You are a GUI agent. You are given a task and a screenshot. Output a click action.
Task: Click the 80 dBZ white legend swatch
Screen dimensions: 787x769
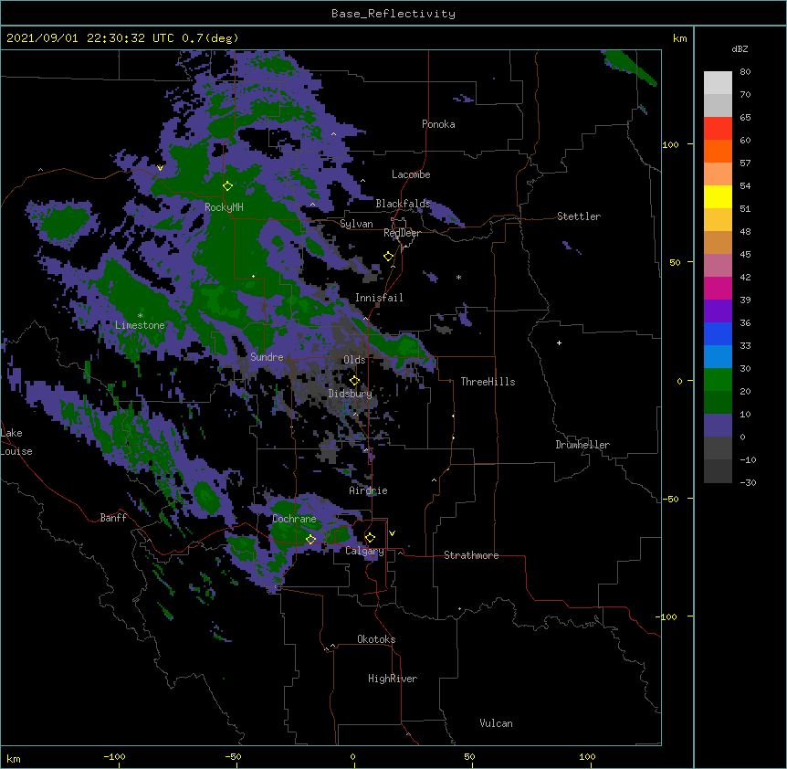click(x=718, y=83)
